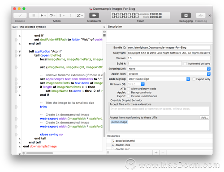
Task: Check the Background only applet option
Action: [x=129, y=92]
